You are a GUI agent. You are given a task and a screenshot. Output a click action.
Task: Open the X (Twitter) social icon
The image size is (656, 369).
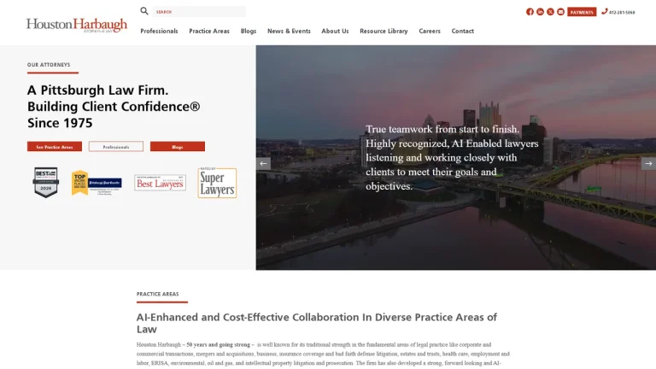click(551, 12)
